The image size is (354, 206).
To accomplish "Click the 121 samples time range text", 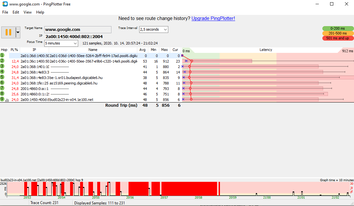I will tap(120, 43).
